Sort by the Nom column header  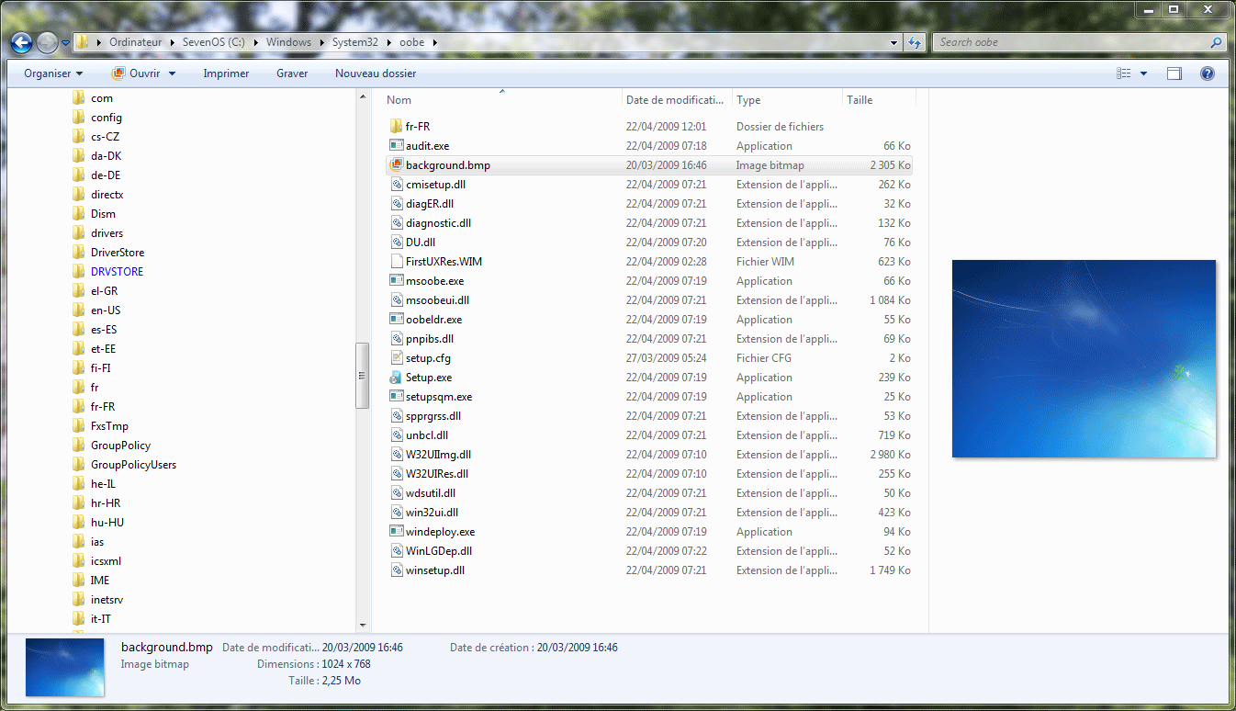click(501, 100)
